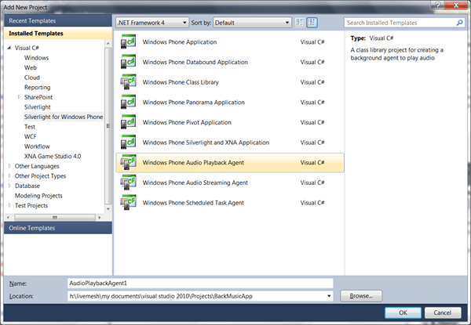
Task: Select the Installed Templates section
Action: tap(58, 33)
